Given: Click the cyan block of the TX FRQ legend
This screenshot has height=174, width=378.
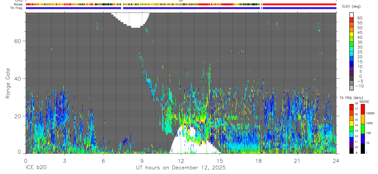Looking at the screenshot, I should coord(352,134).
